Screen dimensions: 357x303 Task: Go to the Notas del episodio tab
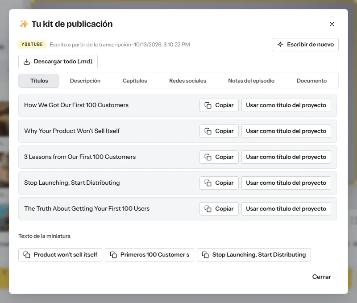251,81
